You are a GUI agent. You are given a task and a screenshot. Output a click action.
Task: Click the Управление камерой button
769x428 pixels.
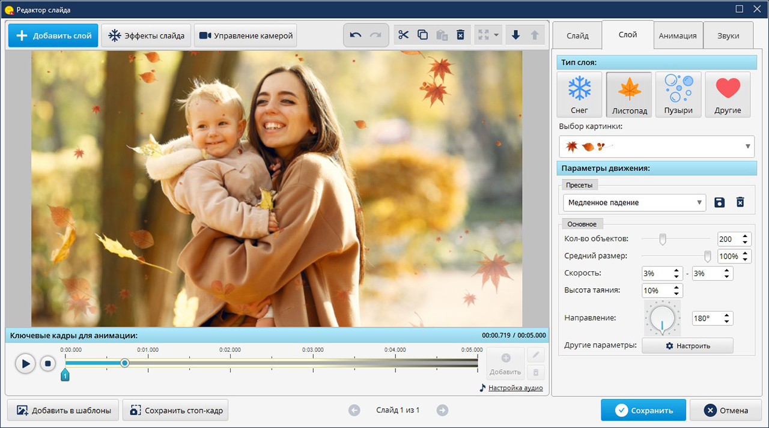point(246,35)
